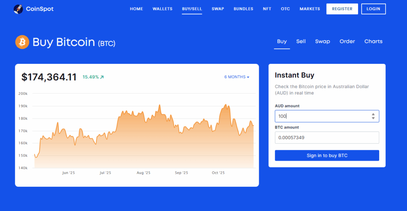Click the REGISTER button
Viewport: 407px width, 211px height.
(342, 9)
